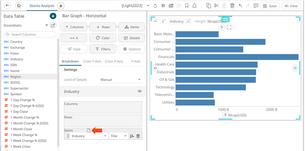This screenshot has height=151, width=305.
Task: Maximize the chart with fullscreen icon
Action: coord(229,27)
